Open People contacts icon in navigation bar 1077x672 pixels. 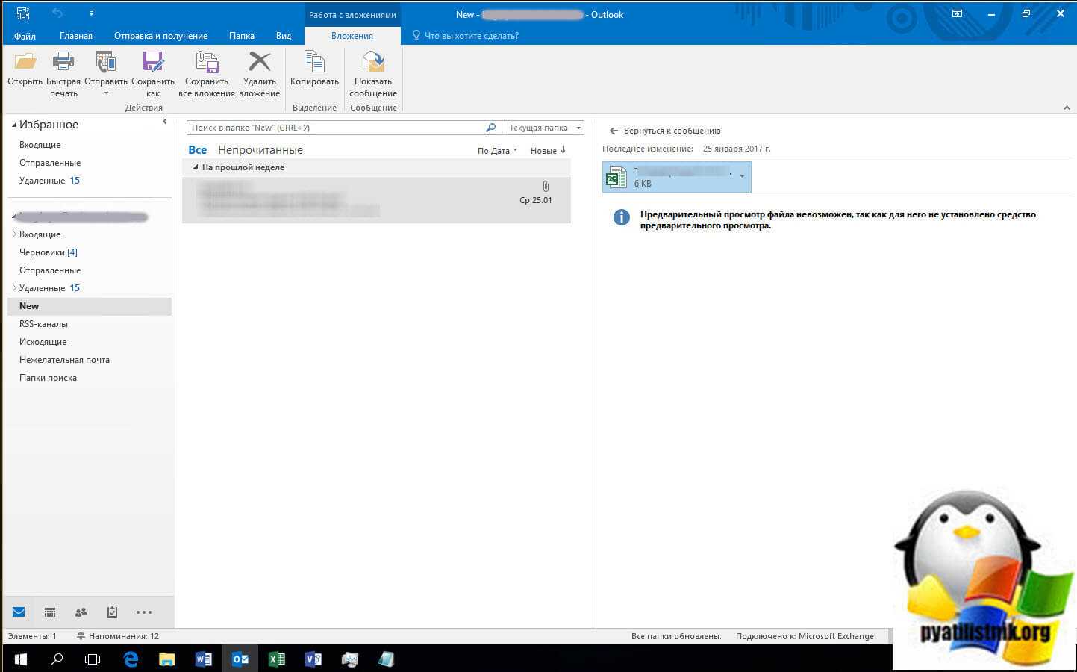tap(81, 612)
